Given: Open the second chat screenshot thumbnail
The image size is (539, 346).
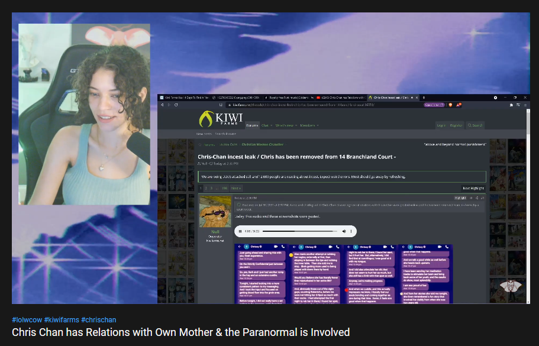Looking at the screenshot, I should pyautogui.click(x=316, y=274).
